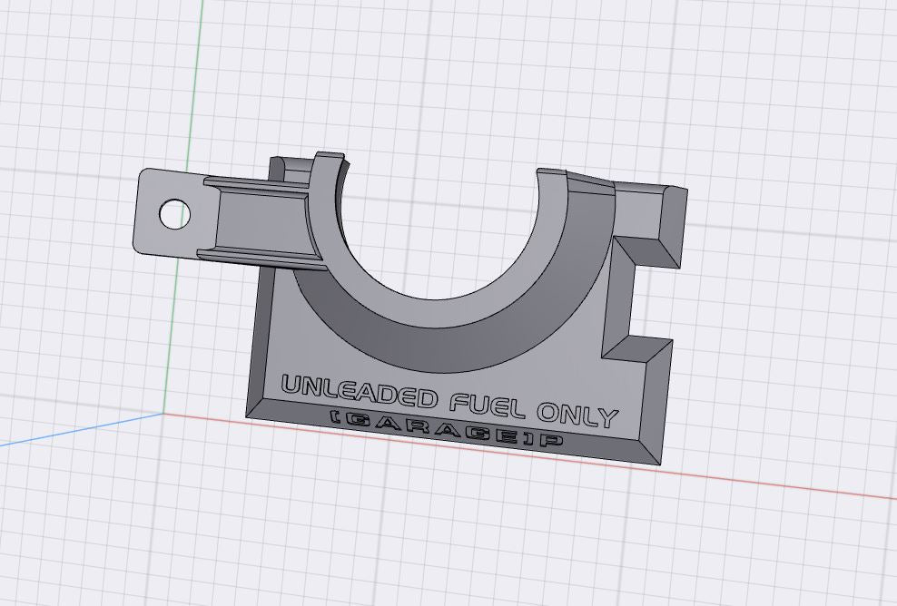Image resolution: width=897 pixels, height=606 pixels.
Task: Select the embossed word ONLY
Action: pyautogui.click(x=577, y=413)
